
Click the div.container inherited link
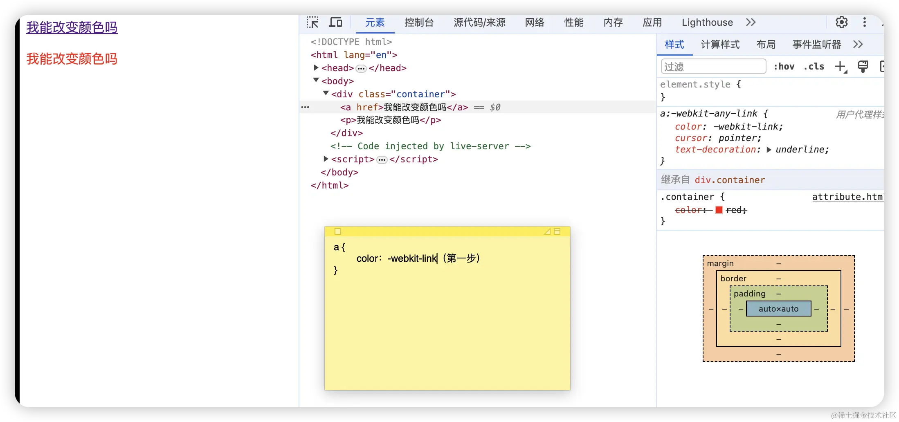coord(730,180)
